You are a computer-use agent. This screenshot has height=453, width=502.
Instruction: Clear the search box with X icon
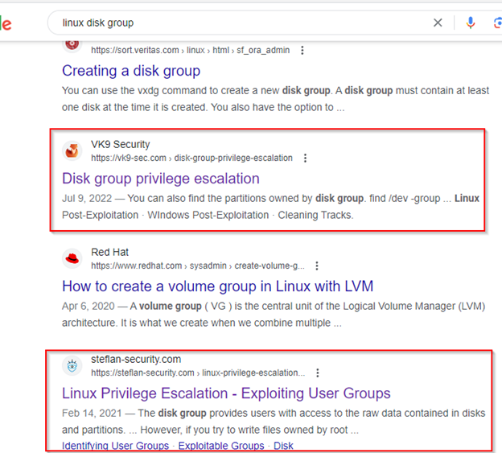click(438, 23)
